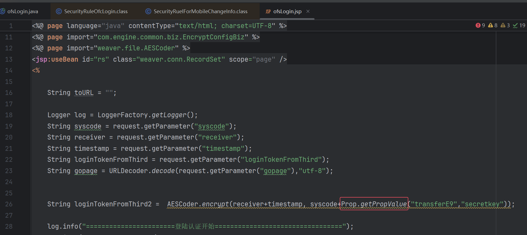This screenshot has height=235, width=527.
Task: Click the JSP file icon on ofsLogin.jsp tab
Action: (268, 12)
